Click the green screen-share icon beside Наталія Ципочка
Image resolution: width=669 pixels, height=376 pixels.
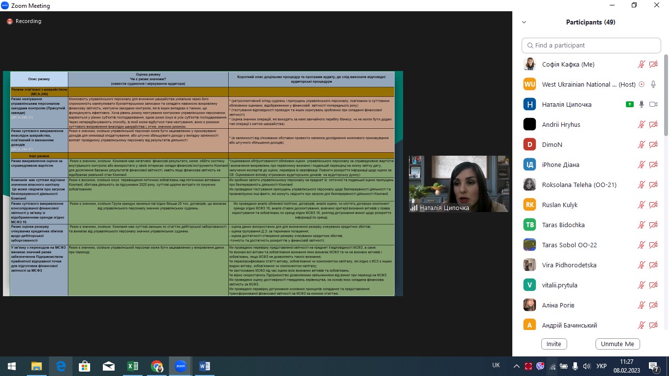pos(630,105)
